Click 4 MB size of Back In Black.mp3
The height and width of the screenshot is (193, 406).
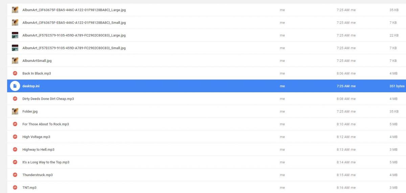tap(393, 73)
